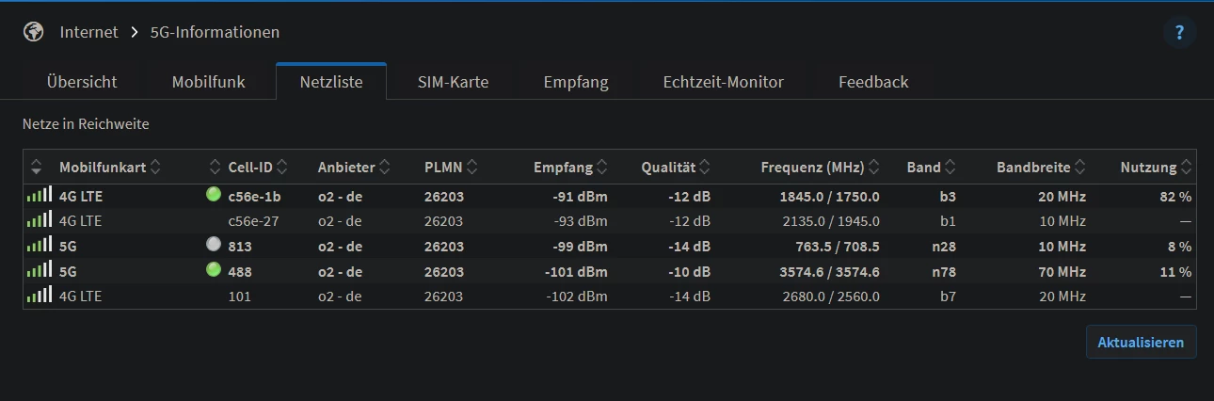
Task: Click green status dot for cell c56e-1b
Action: 213,196
